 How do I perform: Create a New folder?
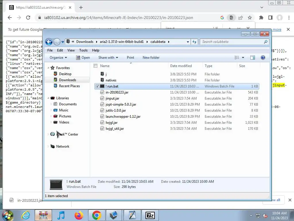[x=151, y=58]
